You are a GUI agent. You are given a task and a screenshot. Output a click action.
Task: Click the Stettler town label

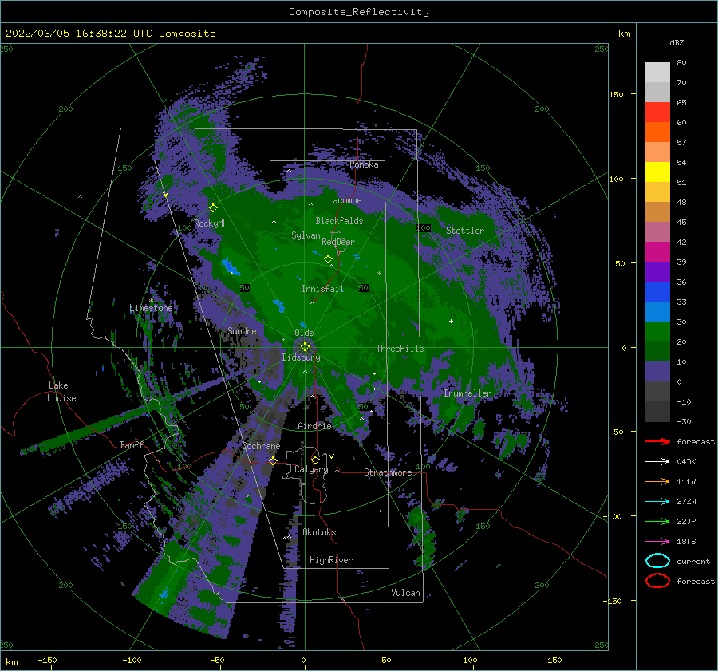465,231
